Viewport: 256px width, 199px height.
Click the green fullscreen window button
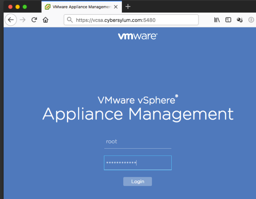25,7
